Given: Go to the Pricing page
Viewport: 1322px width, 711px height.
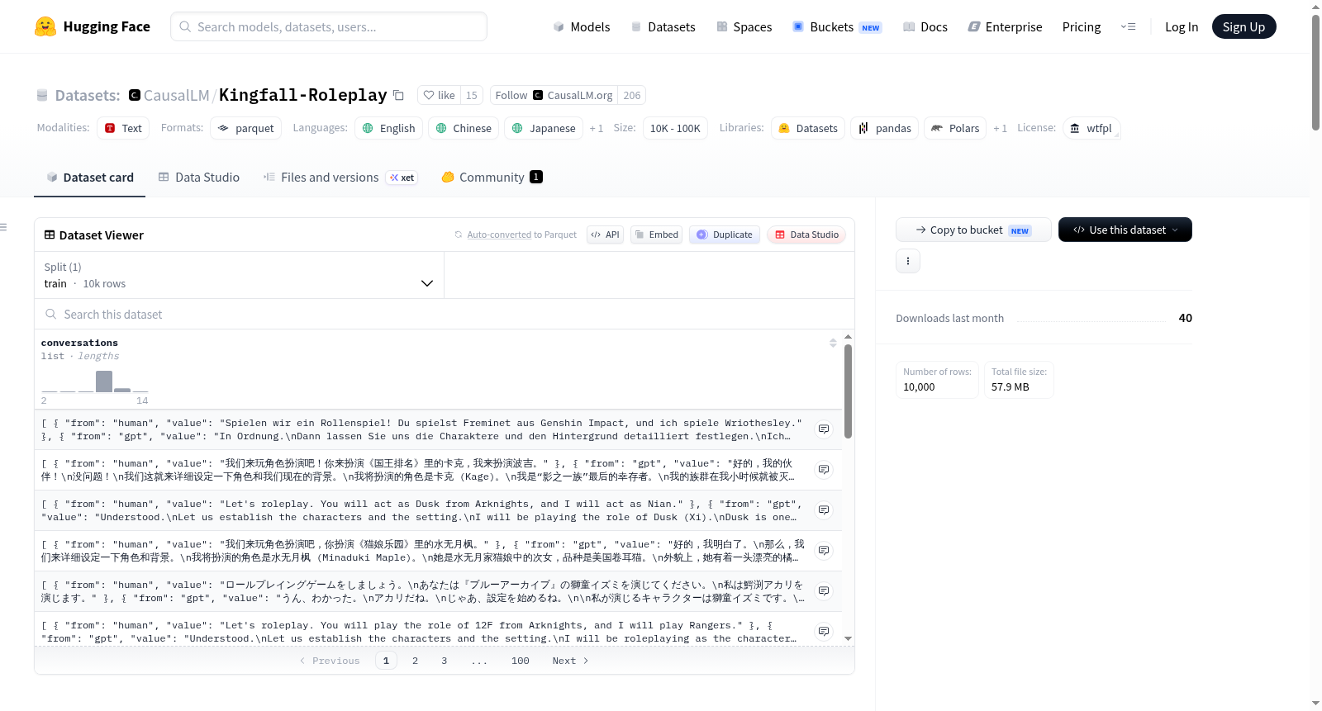Looking at the screenshot, I should pyautogui.click(x=1082, y=26).
